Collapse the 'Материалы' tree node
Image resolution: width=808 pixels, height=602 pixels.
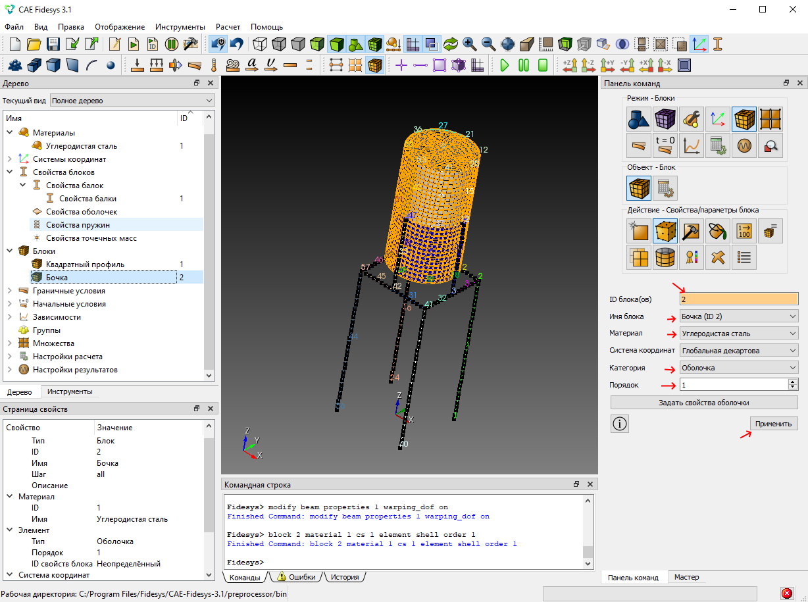[10, 132]
